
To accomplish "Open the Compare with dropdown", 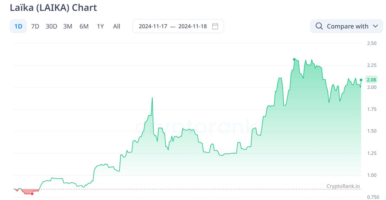I will [x=346, y=26].
